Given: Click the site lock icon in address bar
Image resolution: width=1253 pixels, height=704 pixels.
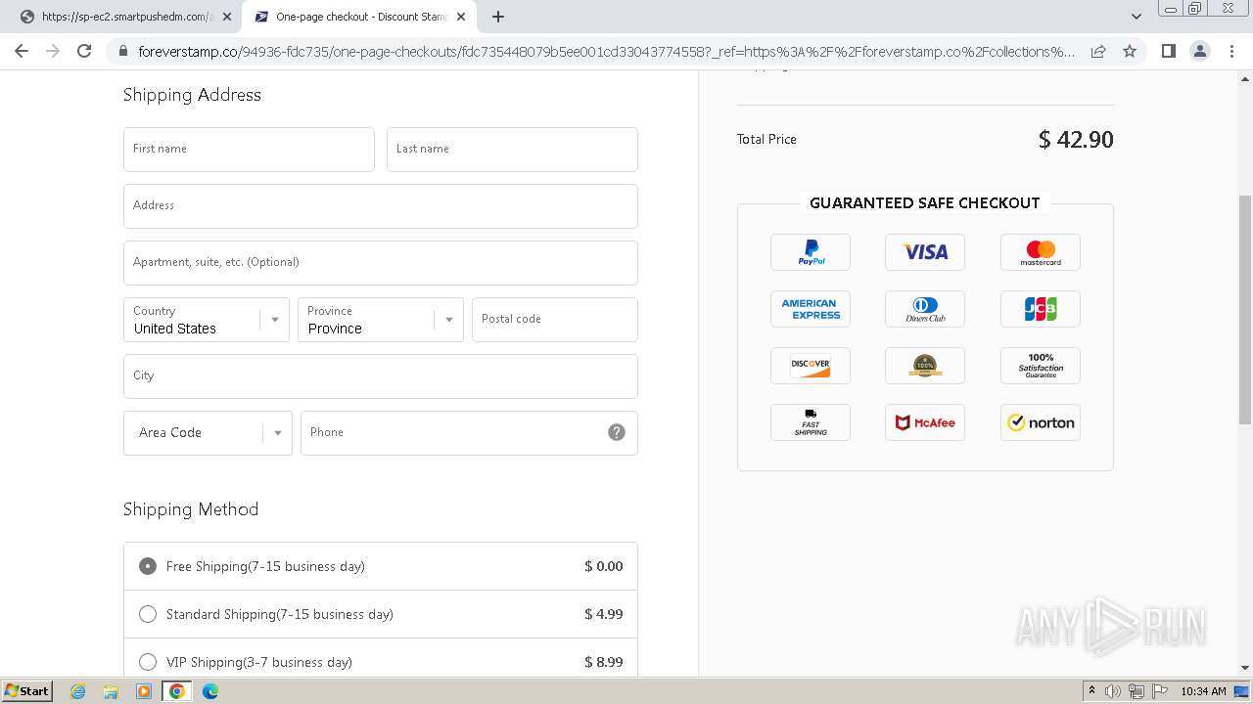Looking at the screenshot, I should click(x=122, y=51).
